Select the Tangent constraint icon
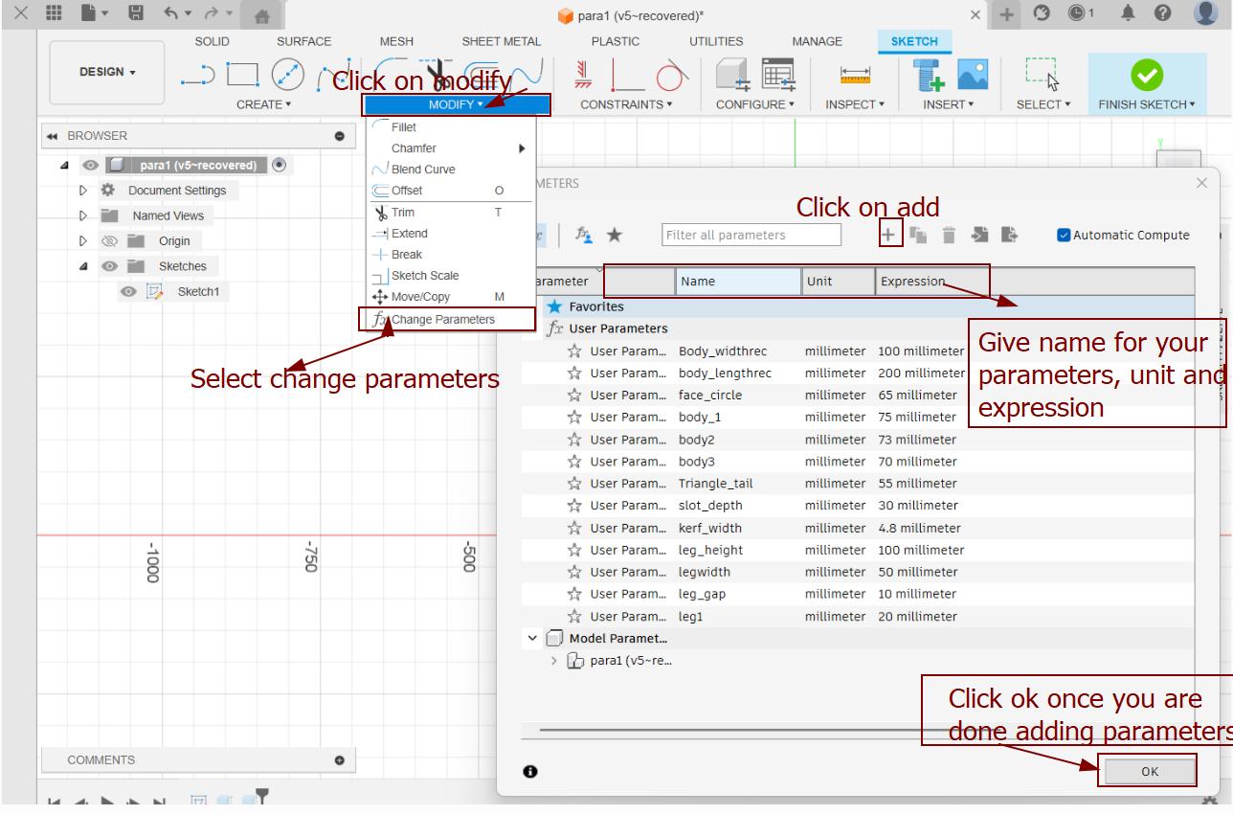Screen dimensions: 1233x815 coord(673,76)
